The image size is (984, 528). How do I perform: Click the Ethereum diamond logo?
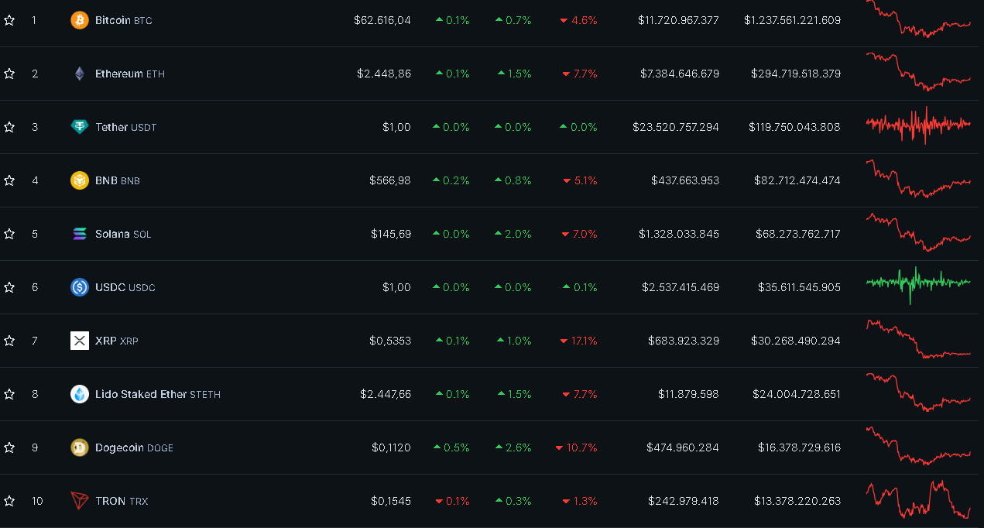coord(80,74)
